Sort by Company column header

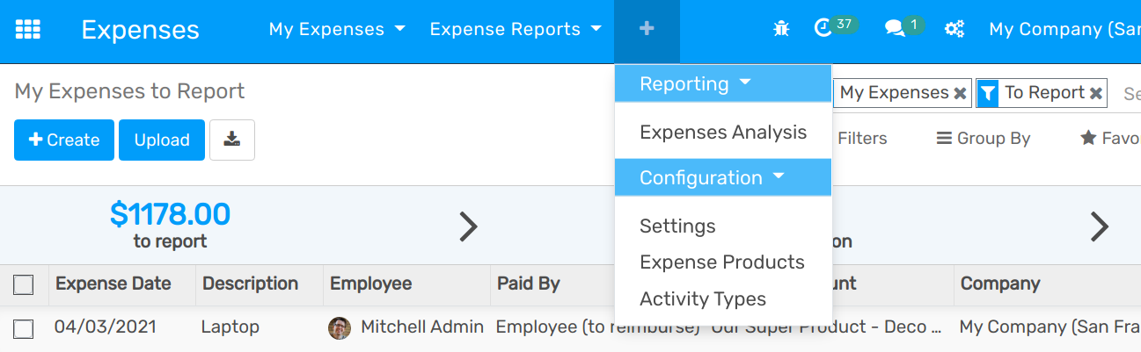tap(1000, 284)
